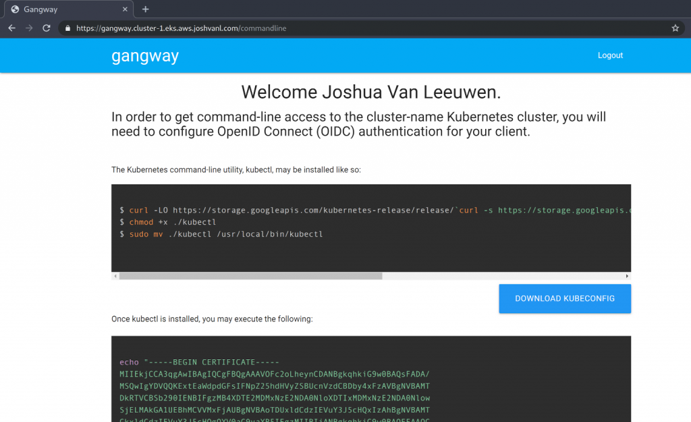The width and height of the screenshot is (691, 422).
Task: Click the code block horizontal scrollbar thumb
Action: (250, 276)
